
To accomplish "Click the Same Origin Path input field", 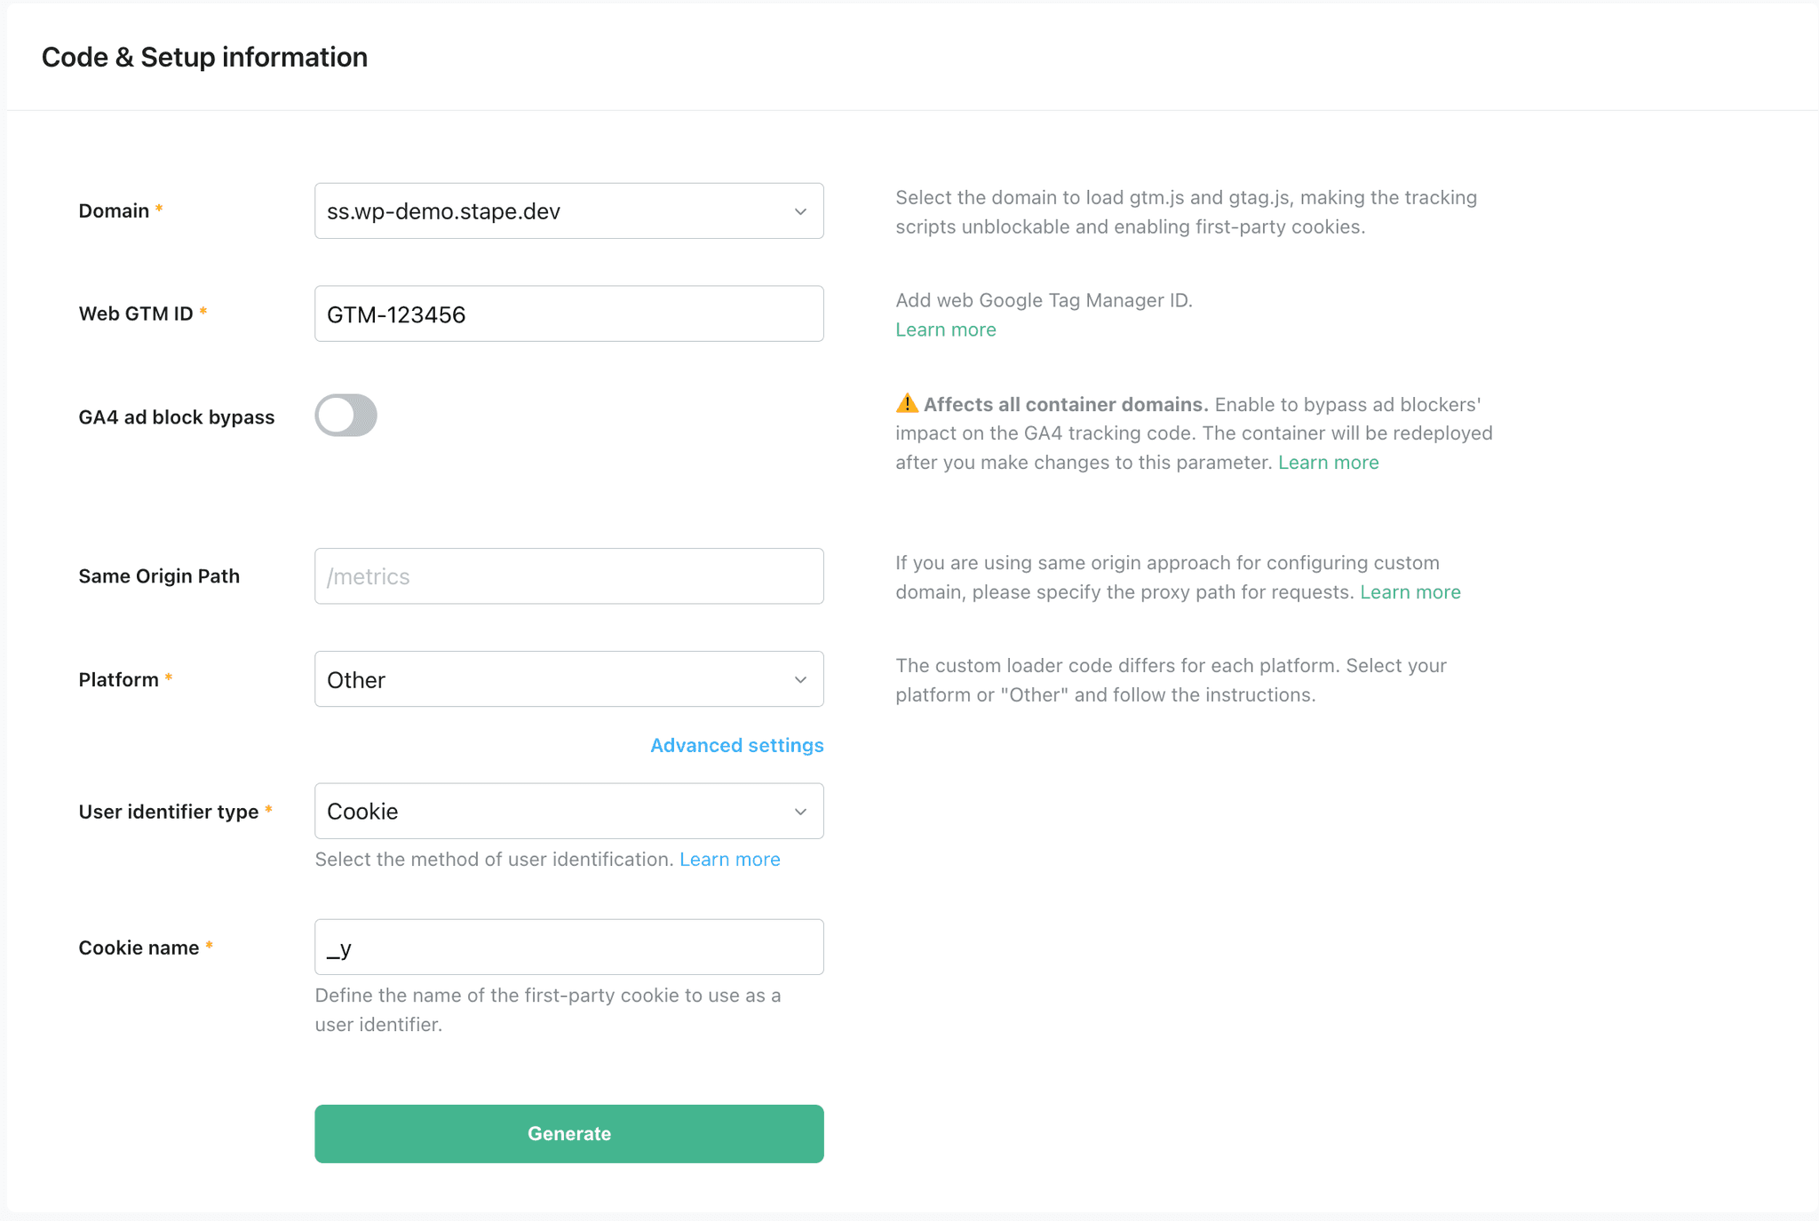I will 568,575.
